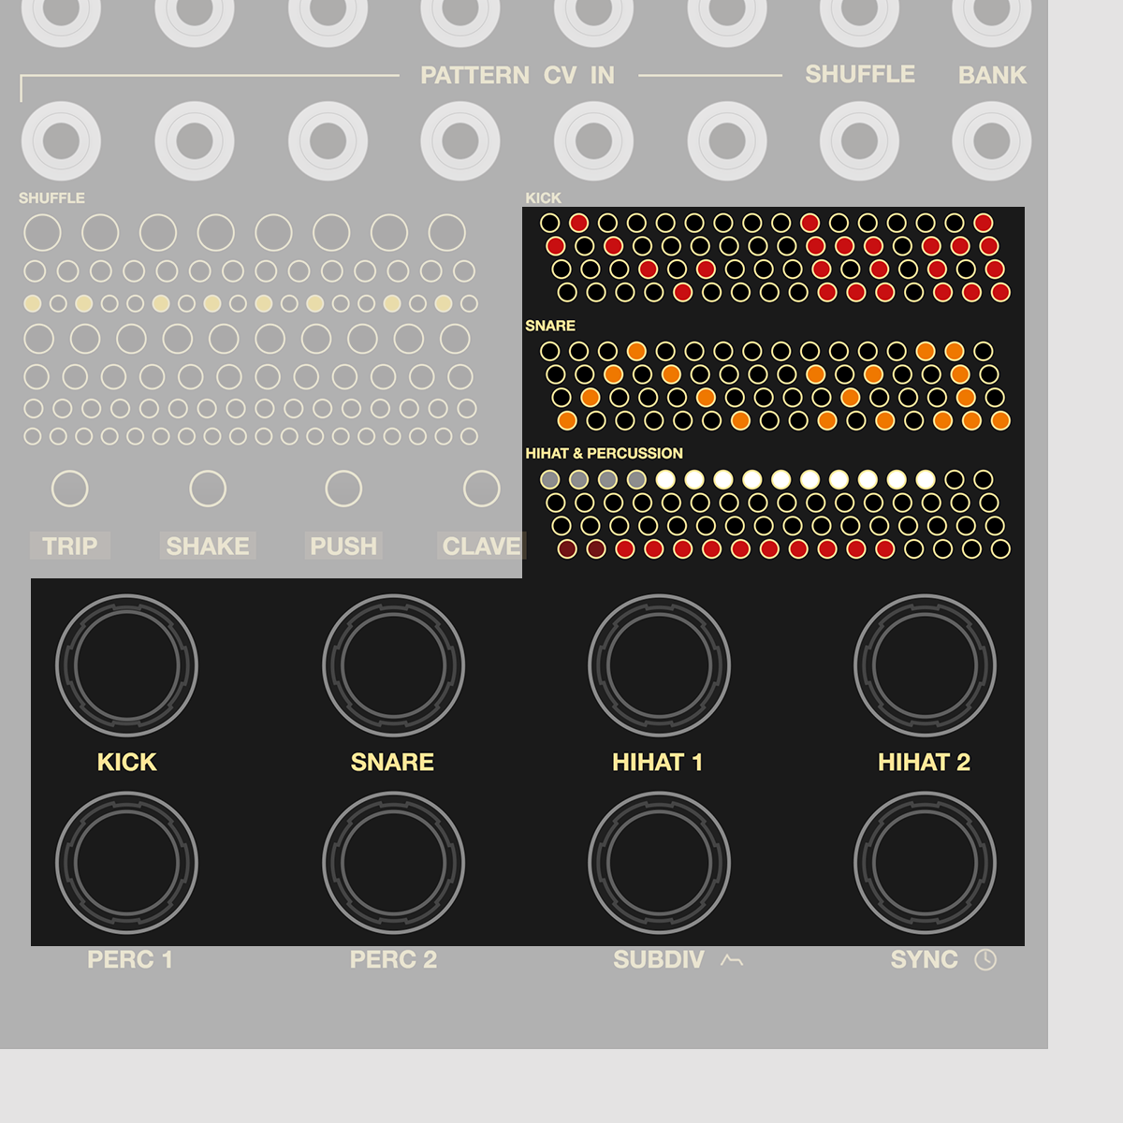The width and height of the screenshot is (1123, 1123).
Task: Click the yellow SNARE label under the jack
Action: 392,762
